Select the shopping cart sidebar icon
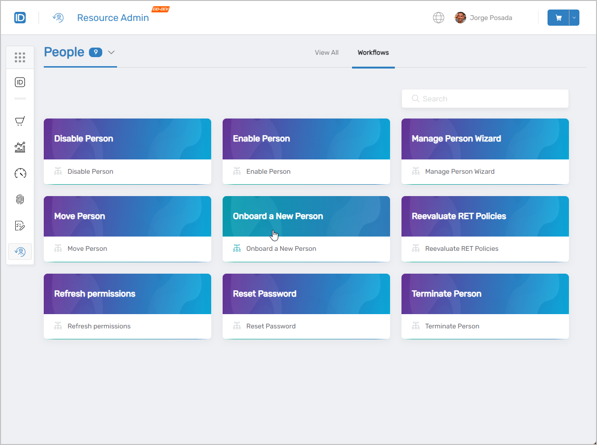 click(x=20, y=121)
